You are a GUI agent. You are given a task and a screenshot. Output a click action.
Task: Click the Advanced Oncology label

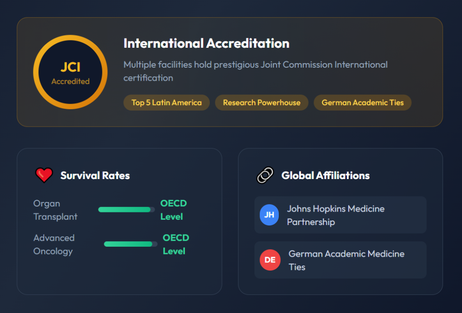[x=54, y=244]
